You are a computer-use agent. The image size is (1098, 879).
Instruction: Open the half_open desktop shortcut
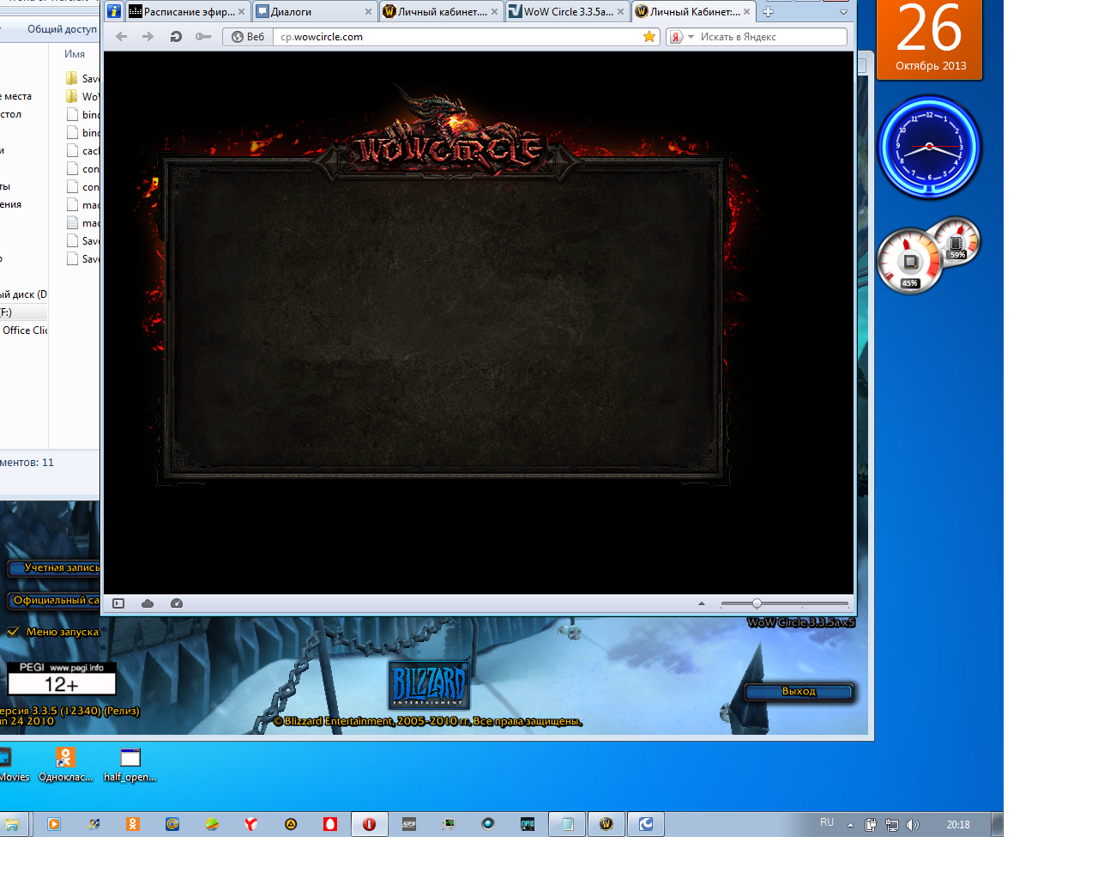click(x=130, y=766)
